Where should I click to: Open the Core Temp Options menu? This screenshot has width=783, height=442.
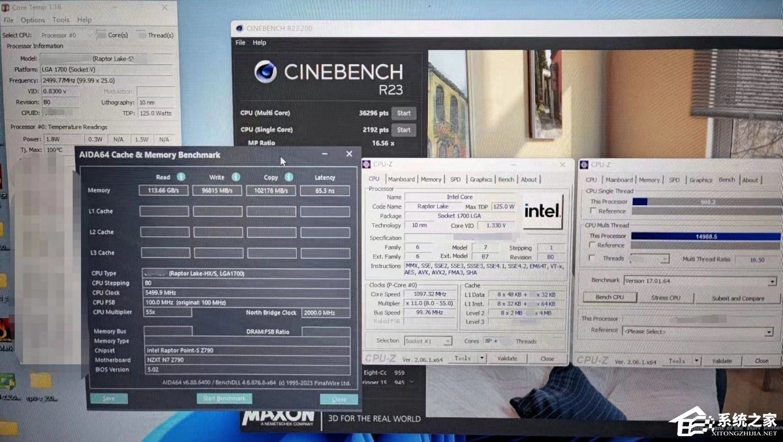click(33, 20)
